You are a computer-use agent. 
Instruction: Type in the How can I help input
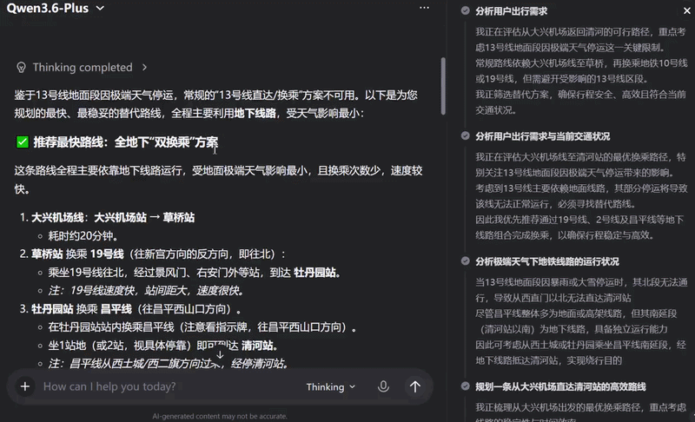[x=165, y=386]
